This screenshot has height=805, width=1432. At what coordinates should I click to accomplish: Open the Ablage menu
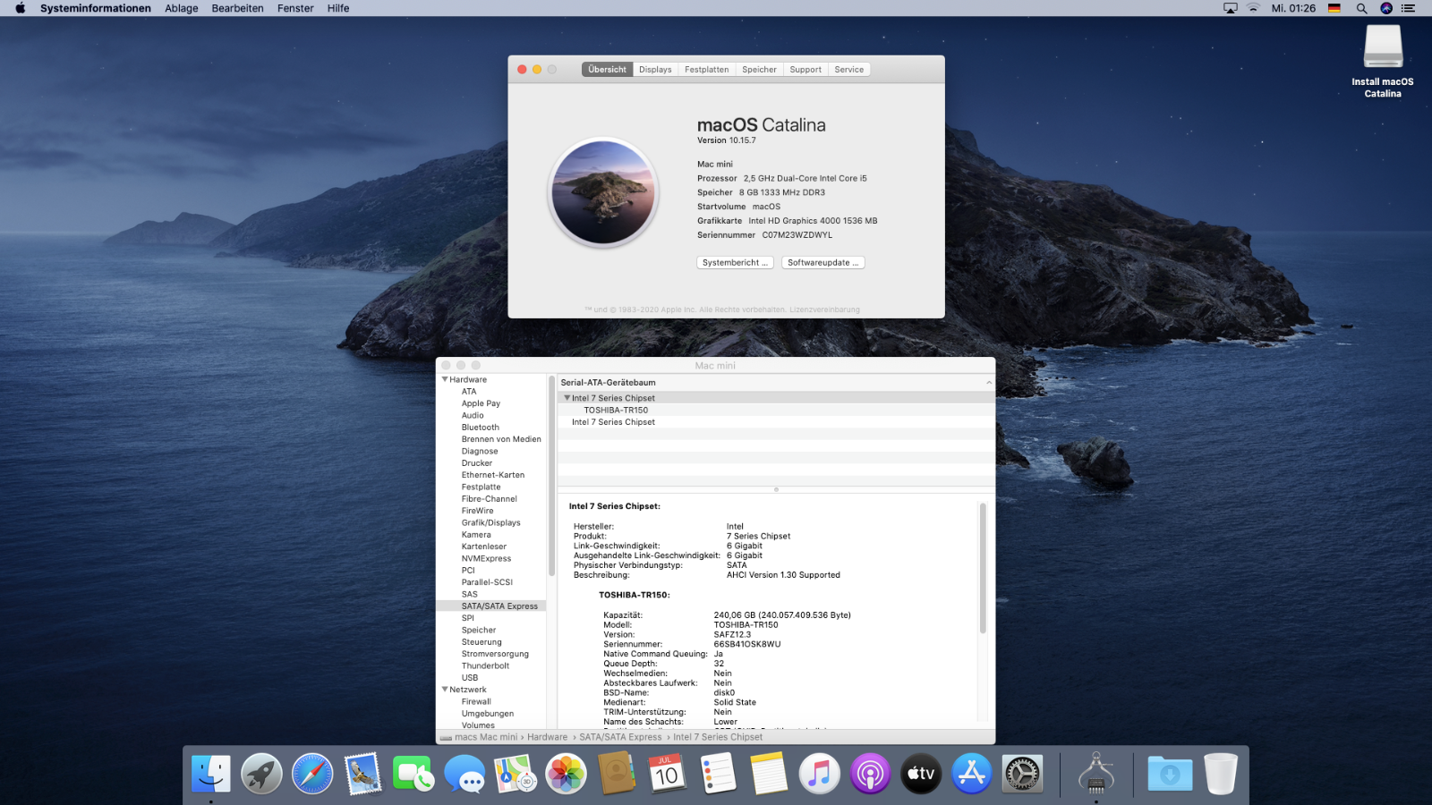182,8
